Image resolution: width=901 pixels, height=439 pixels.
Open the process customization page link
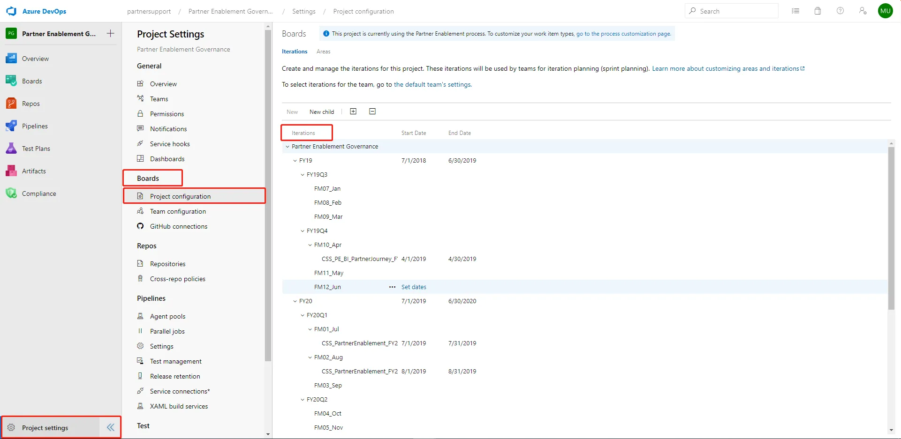[x=624, y=34]
